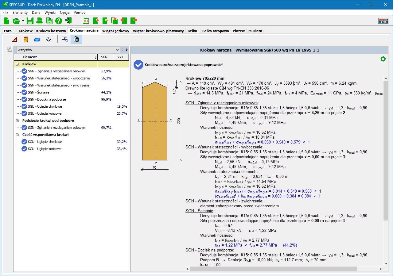Click the green help question mark icon

click(59, 21)
